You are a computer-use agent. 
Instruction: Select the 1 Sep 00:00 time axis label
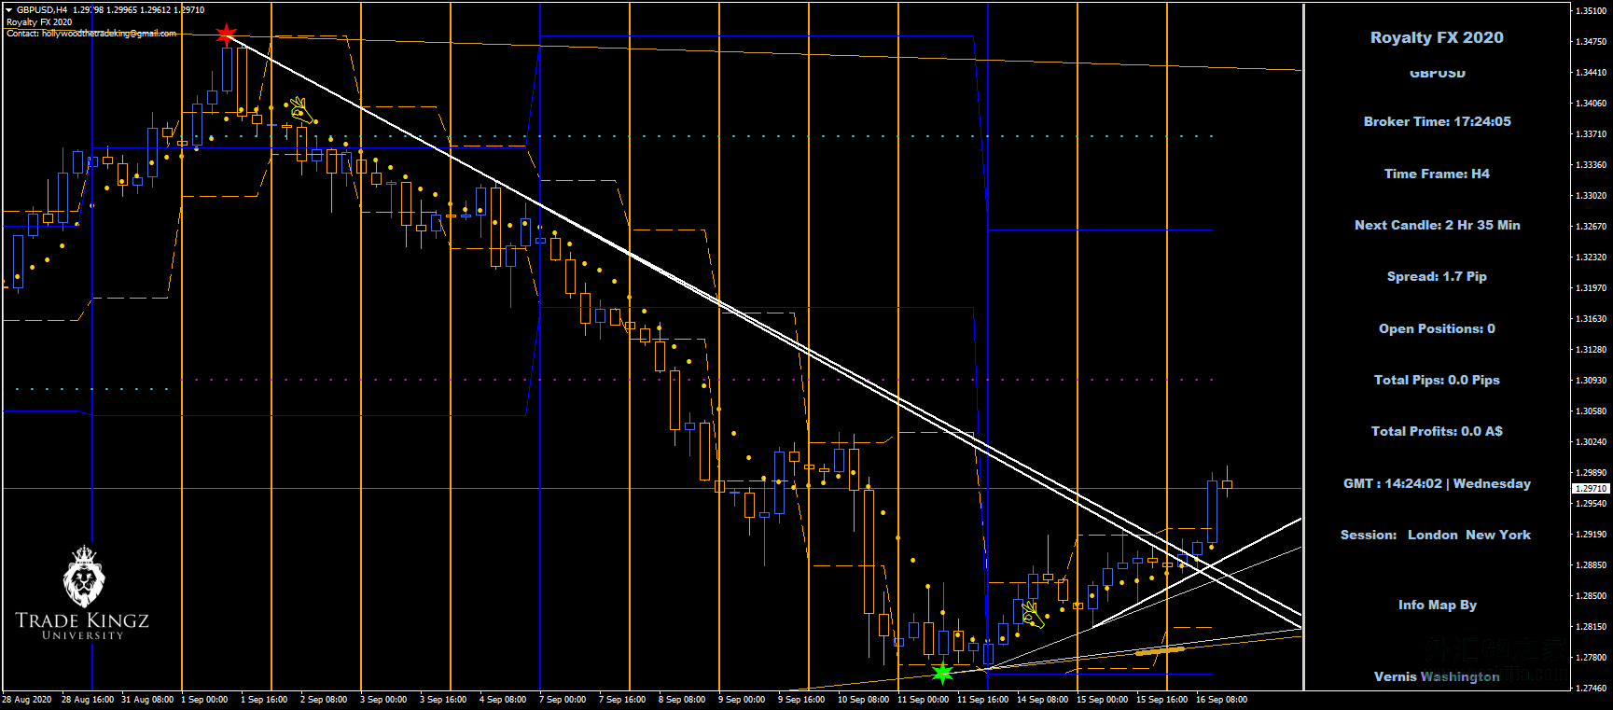[204, 700]
